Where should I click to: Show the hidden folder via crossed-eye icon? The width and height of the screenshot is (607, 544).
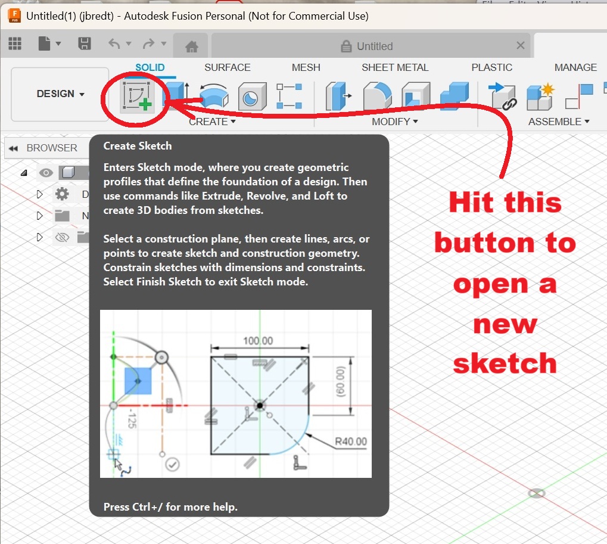[62, 237]
